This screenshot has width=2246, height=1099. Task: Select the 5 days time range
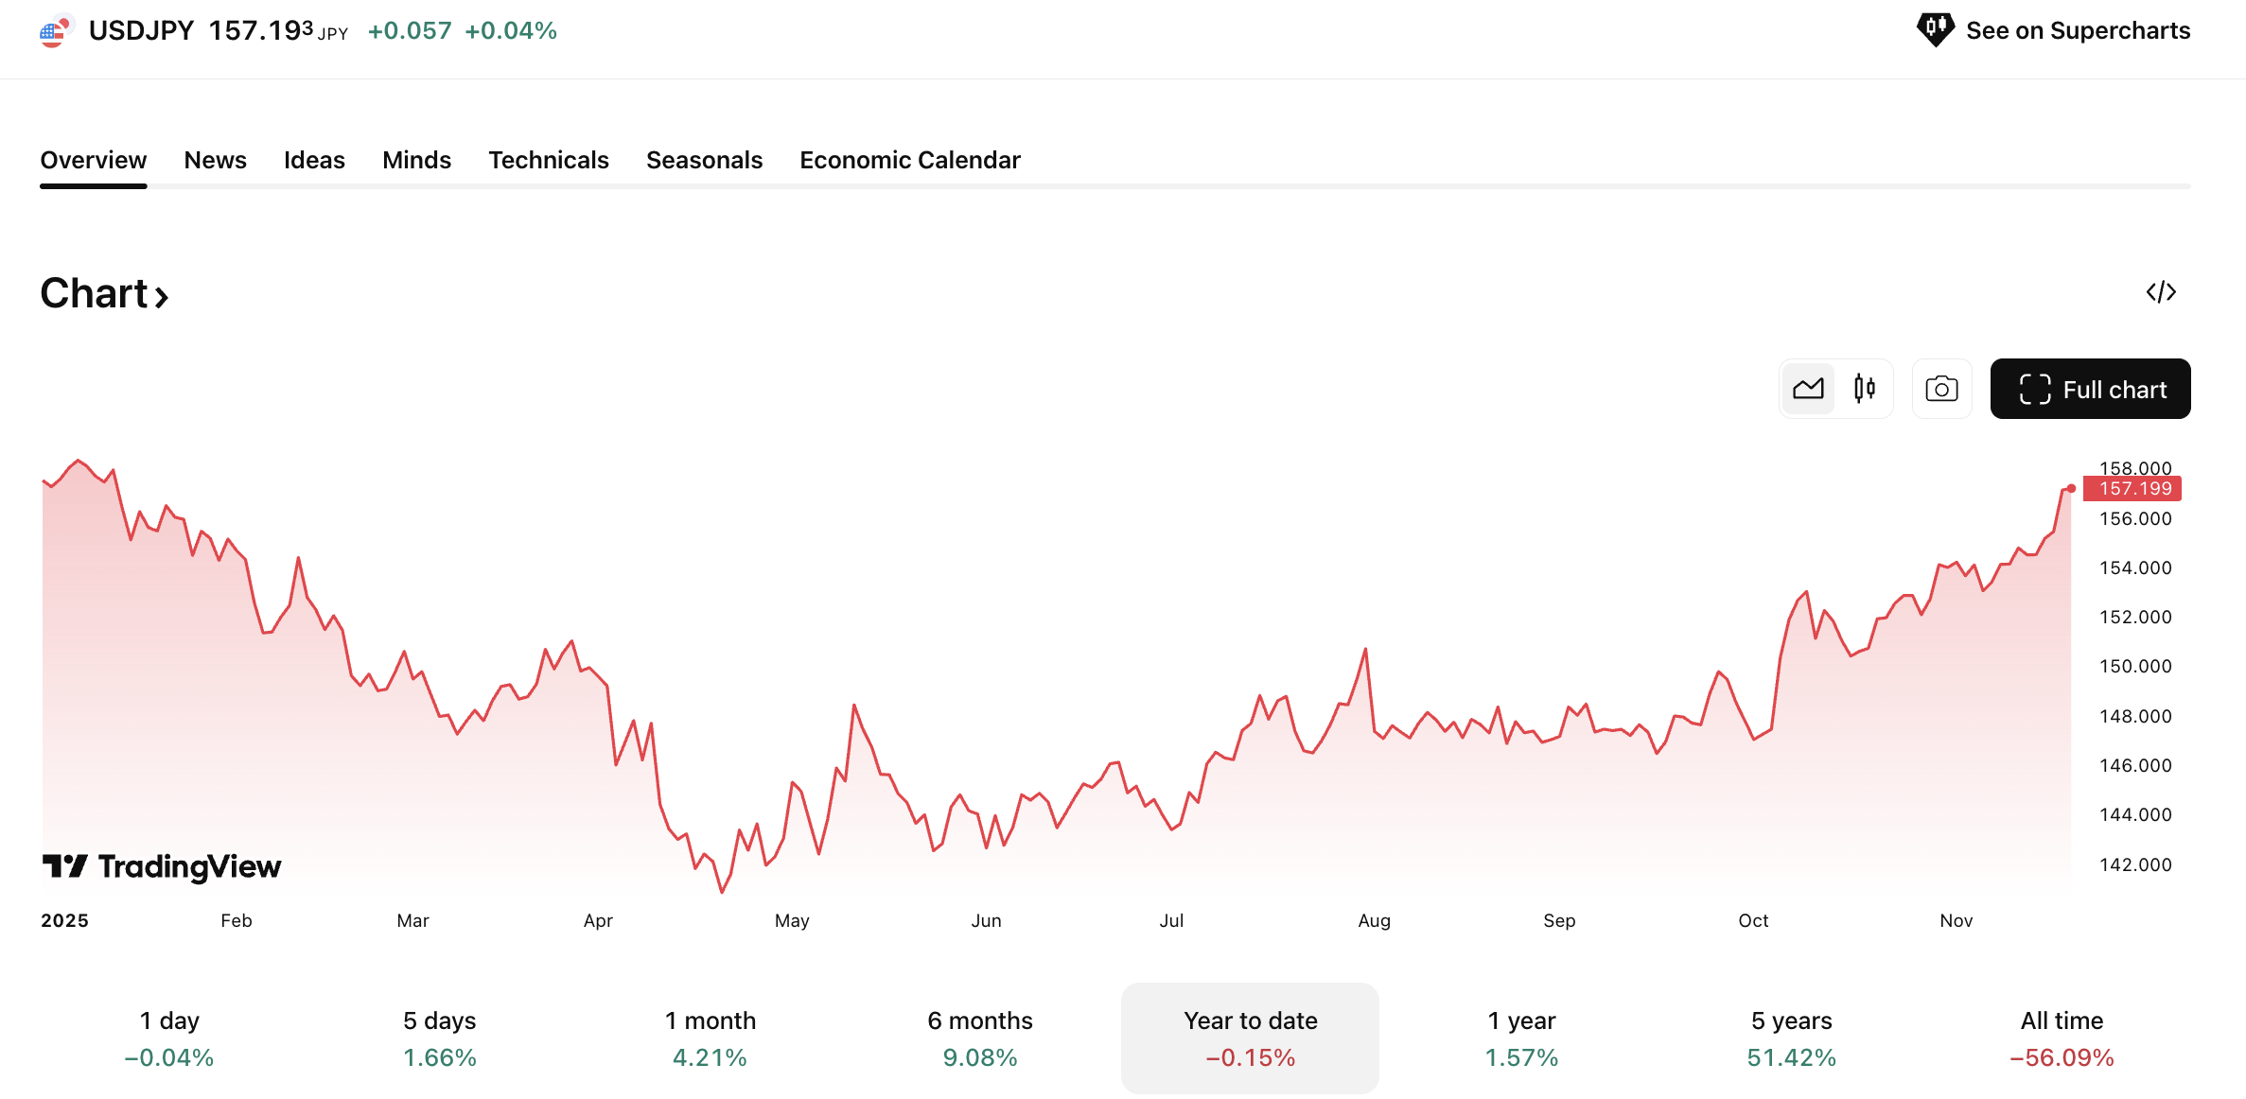tap(439, 1038)
